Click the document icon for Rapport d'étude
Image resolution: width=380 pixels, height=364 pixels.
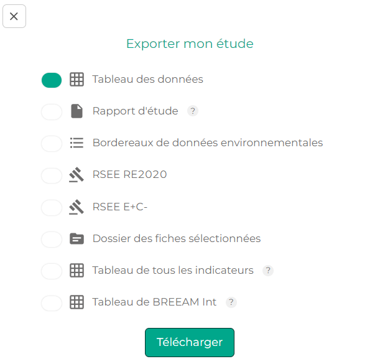point(76,111)
